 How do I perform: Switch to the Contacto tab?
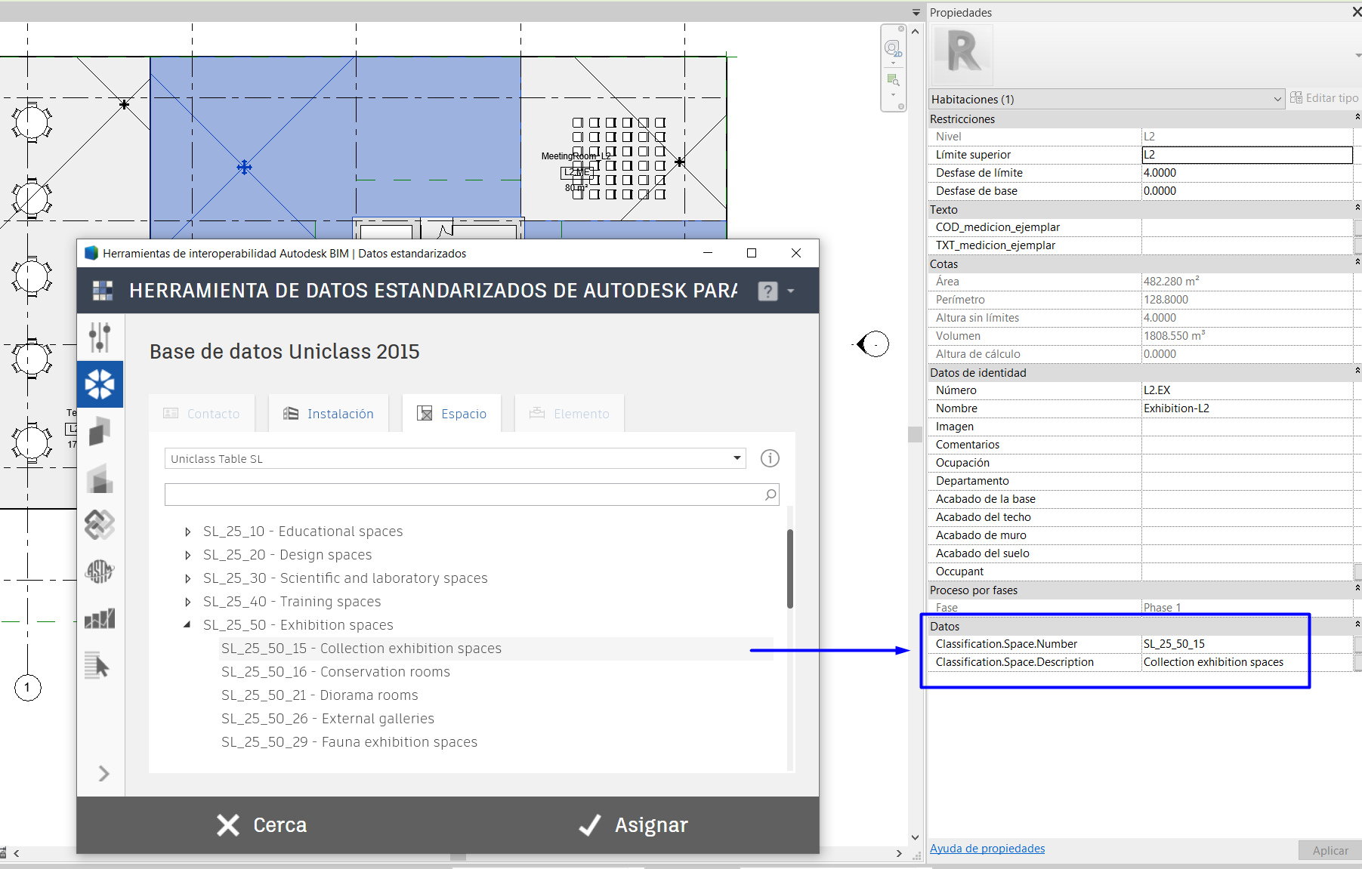[202, 414]
